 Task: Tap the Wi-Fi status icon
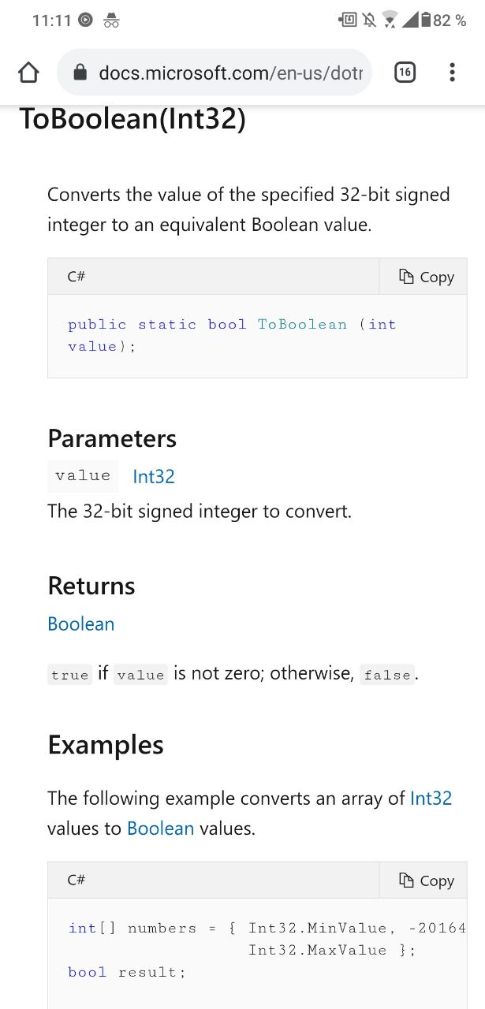[x=390, y=20]
